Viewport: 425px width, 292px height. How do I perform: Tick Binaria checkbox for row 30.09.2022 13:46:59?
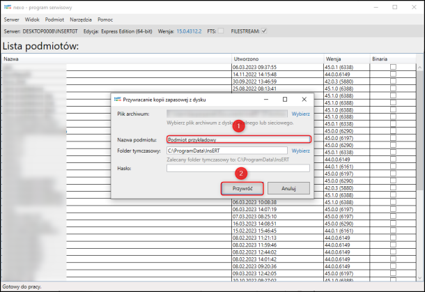point(393,81)
